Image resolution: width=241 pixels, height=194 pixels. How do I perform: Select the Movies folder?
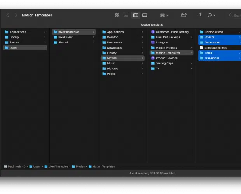tap(123, 58)
